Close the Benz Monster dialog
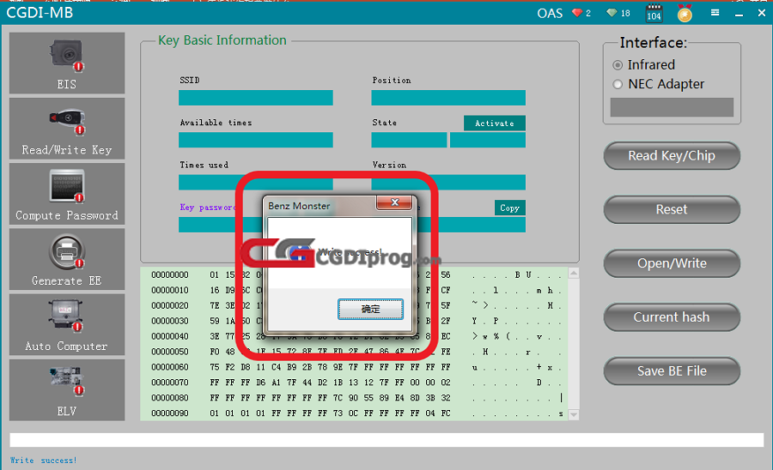The height and width of the screenshot is (470, 773). [x=394, y=202]
